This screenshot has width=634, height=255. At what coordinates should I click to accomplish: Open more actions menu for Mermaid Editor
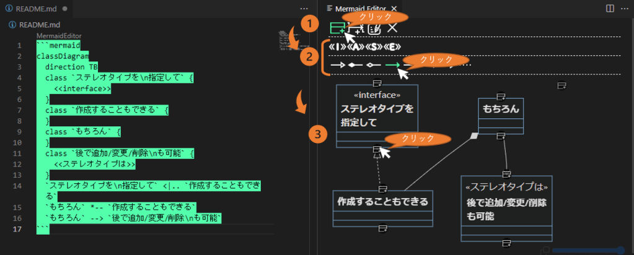625,9
